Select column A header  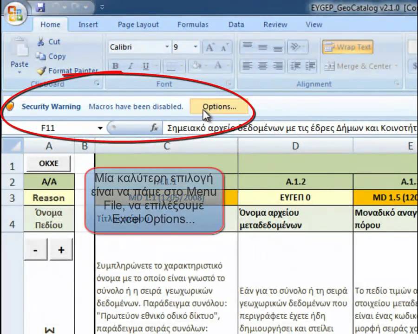pyautogui.click(x=49, y=146)
